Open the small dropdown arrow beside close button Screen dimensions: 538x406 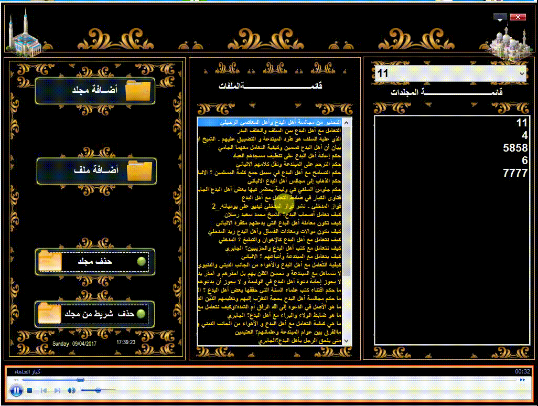(x=500, y=18)
